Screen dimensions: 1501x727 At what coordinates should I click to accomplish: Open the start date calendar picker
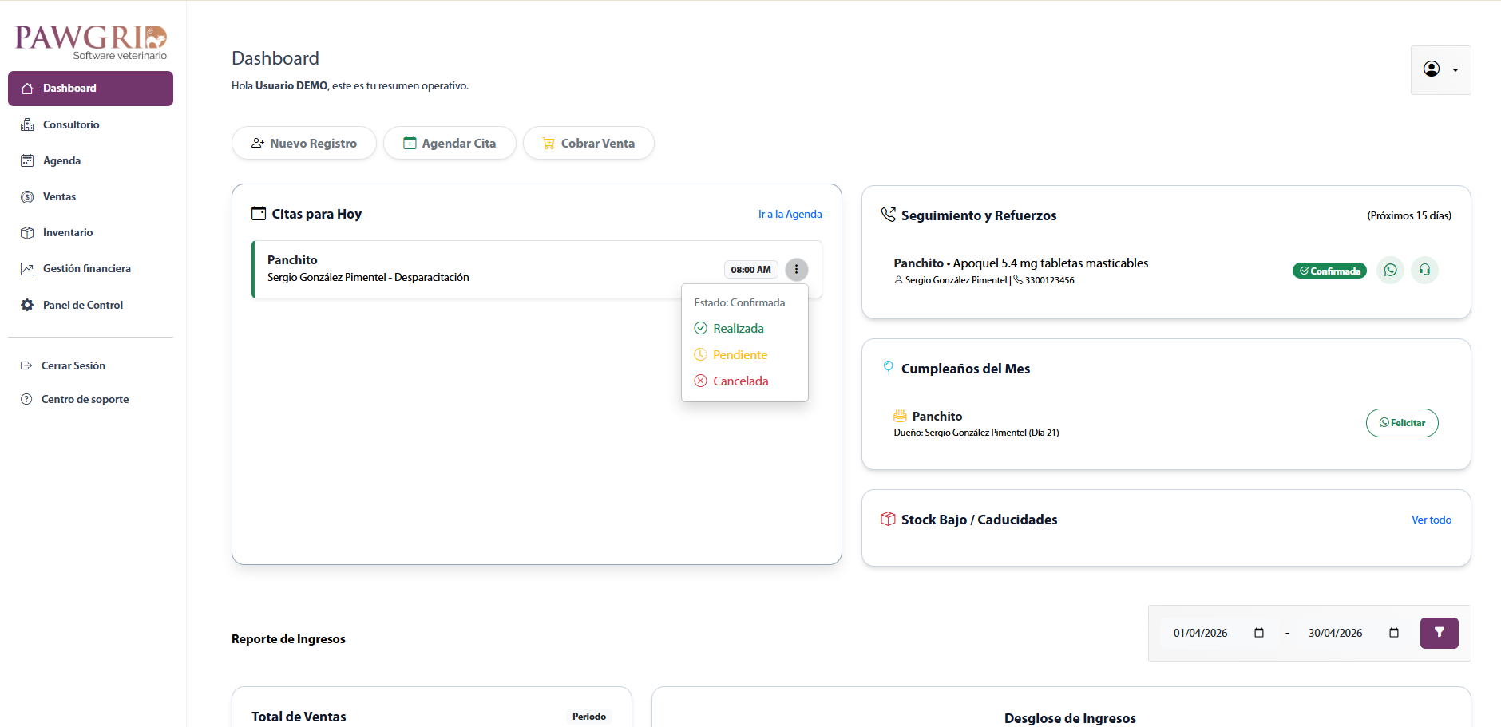(x=1259, y=633)
